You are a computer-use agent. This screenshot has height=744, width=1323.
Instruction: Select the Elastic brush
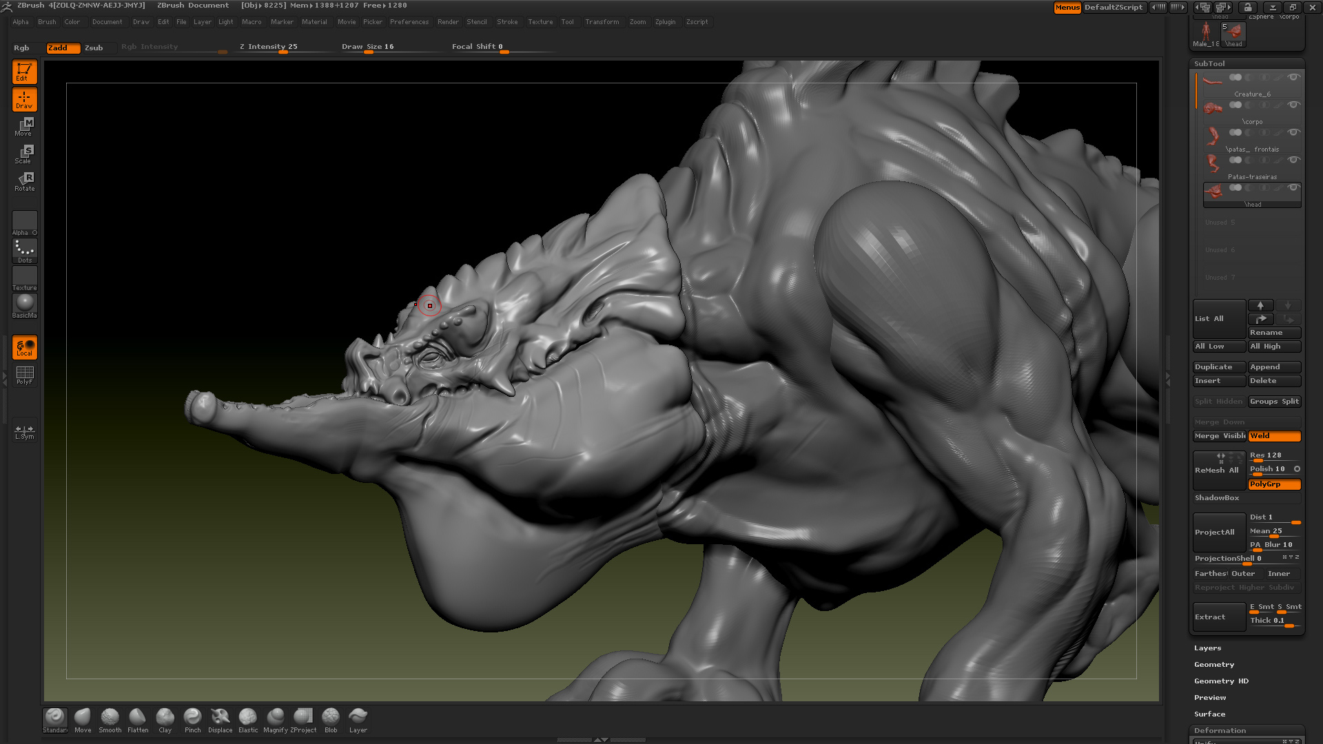coord(248,720)
